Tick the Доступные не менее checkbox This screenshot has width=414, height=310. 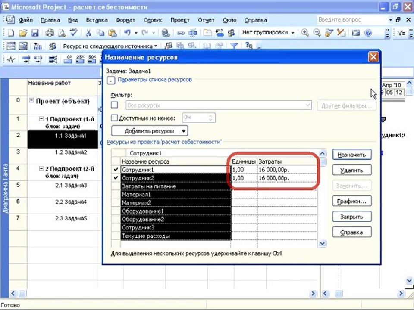(114, 118)
